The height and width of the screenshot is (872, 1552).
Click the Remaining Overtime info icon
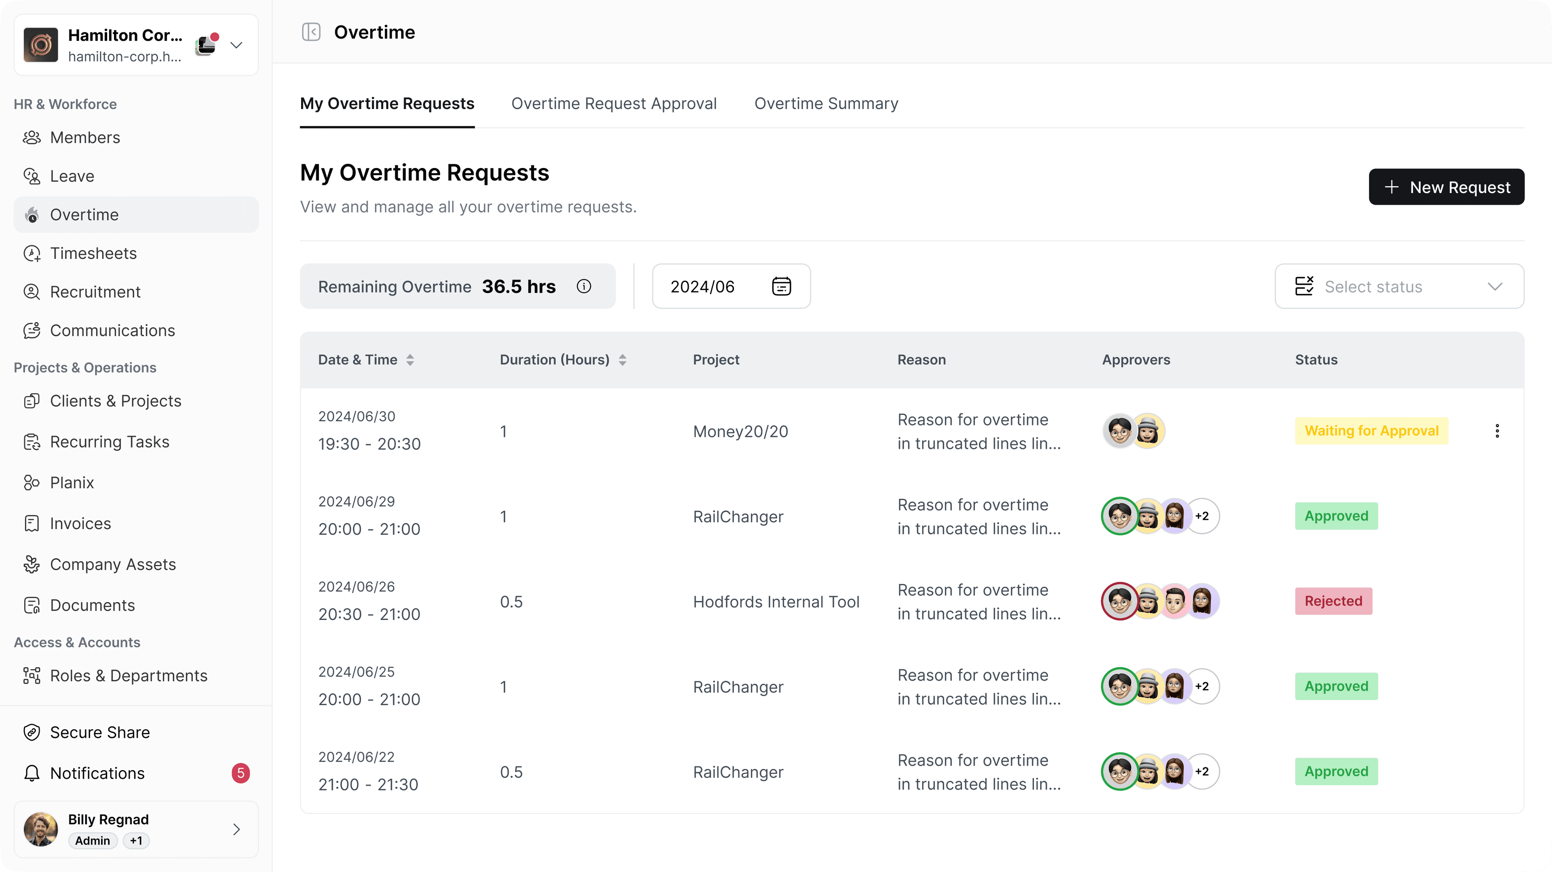(583, 286)
